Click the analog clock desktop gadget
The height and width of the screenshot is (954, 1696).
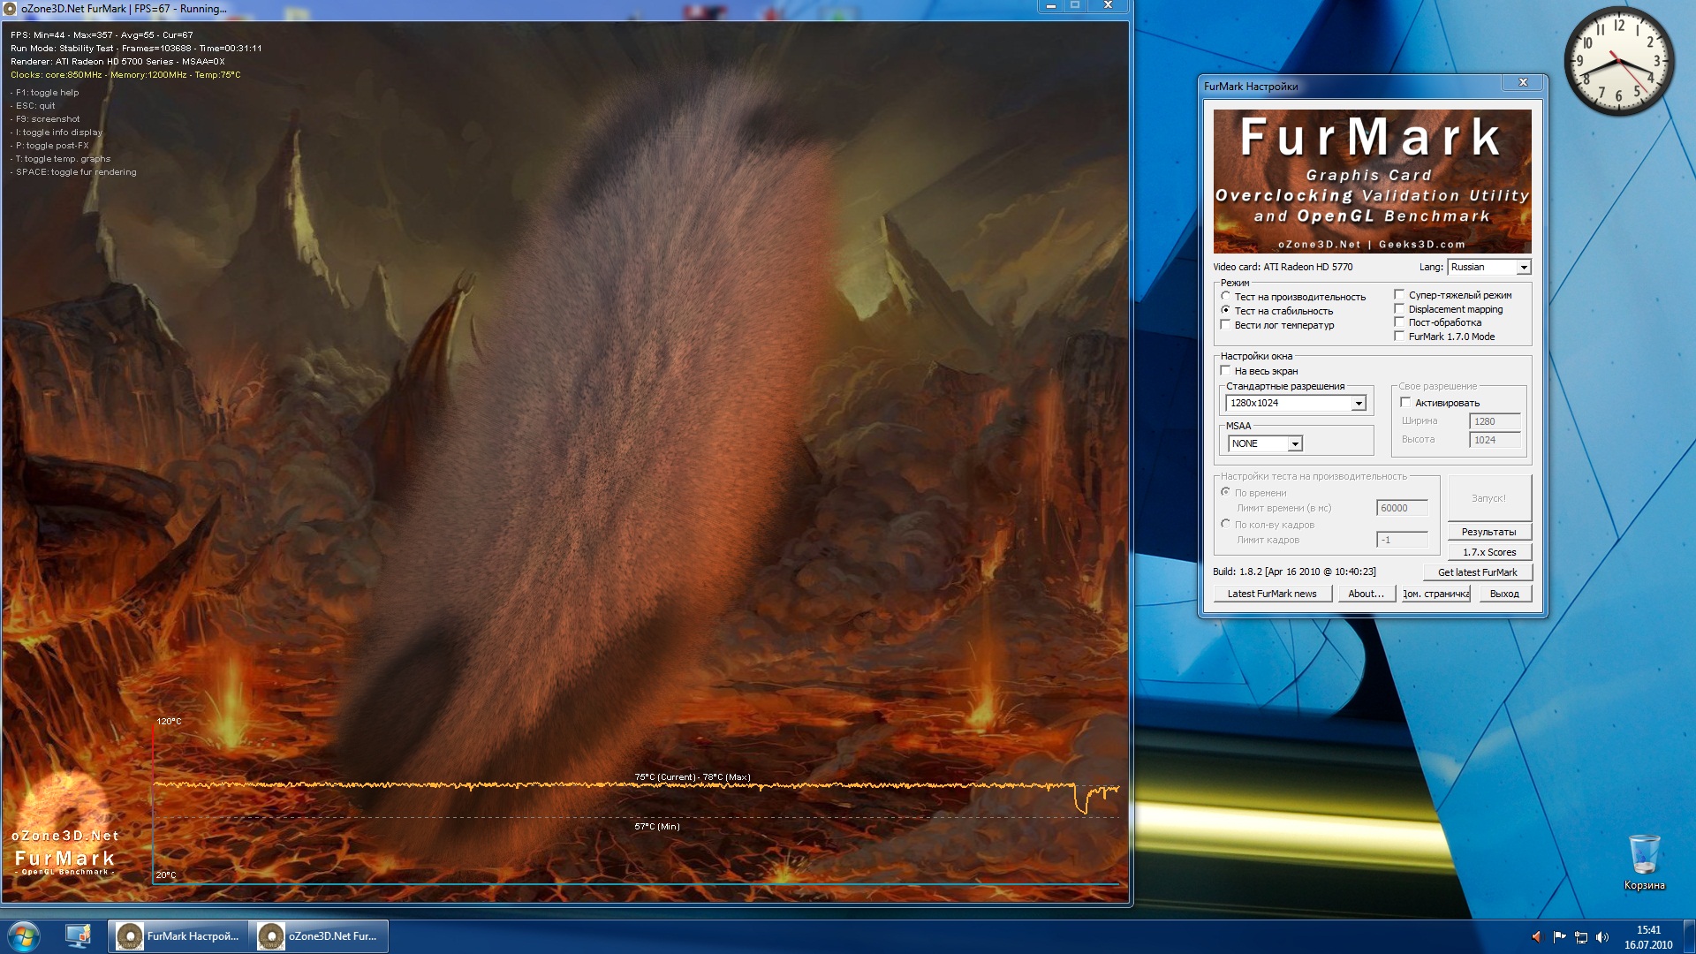click(1618, 62)
